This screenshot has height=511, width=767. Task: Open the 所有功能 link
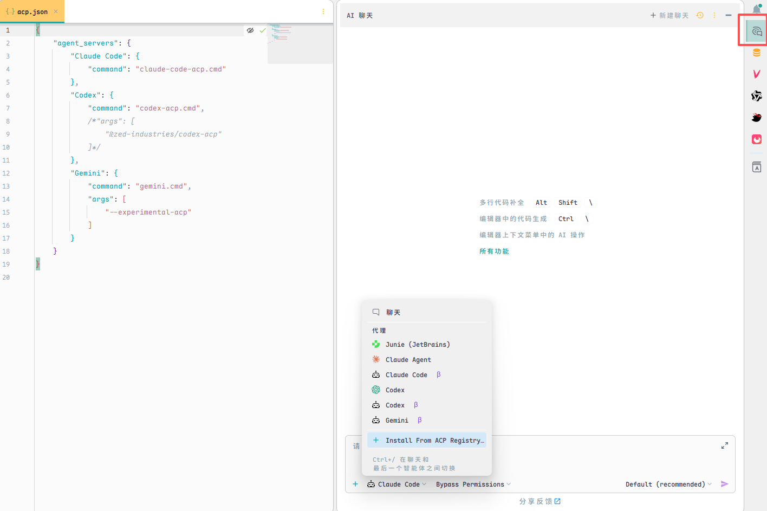point(494,251)
